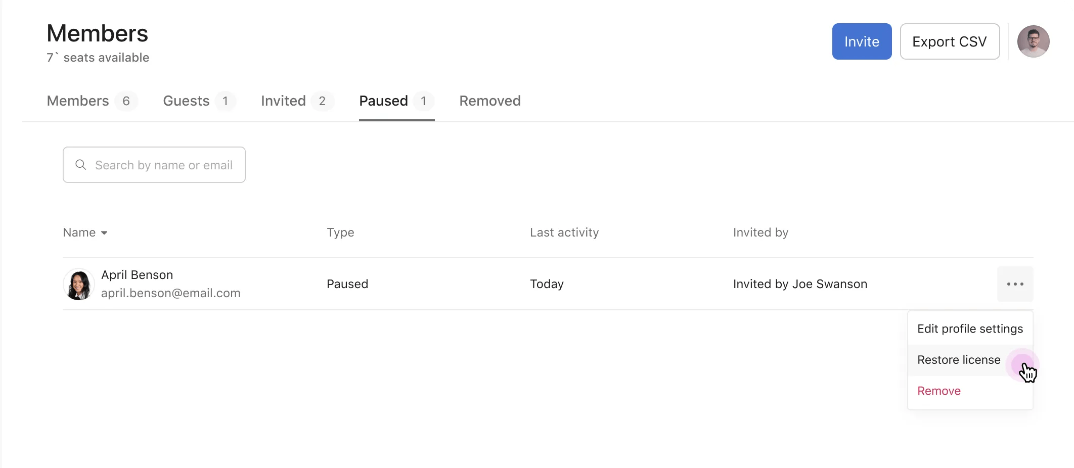
Task: Click the user profile avatar at top right
Action: (1033, 41)
